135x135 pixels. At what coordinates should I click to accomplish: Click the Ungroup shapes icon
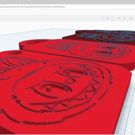pos(119,19)
